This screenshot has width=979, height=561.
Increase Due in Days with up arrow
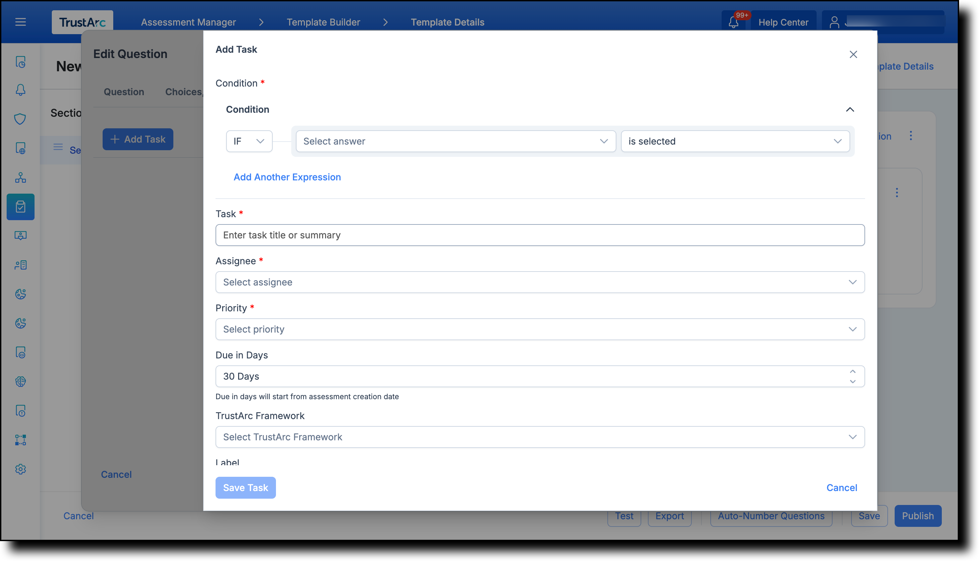point(853,371)
